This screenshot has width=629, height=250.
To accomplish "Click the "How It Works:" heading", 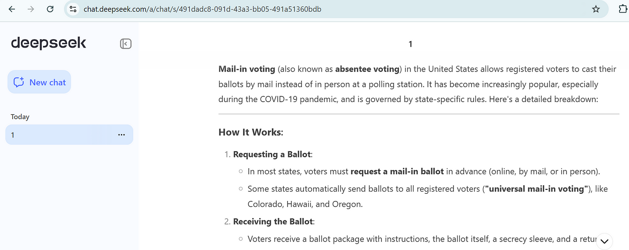I will tap(251, 132).
